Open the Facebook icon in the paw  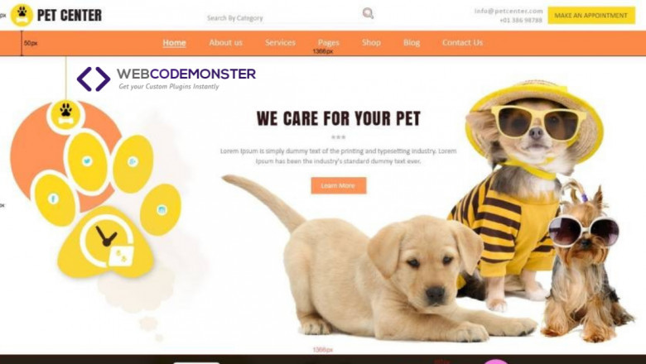pos(53,199)
